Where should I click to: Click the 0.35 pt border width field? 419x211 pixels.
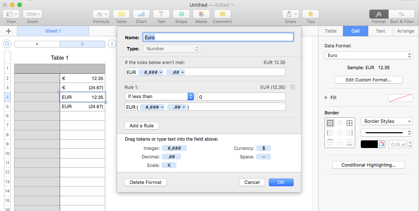[x=398, y=145]
